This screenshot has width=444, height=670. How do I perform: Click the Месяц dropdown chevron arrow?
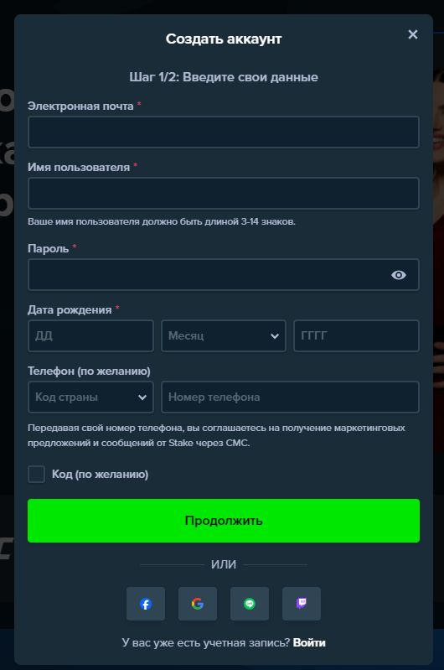[275, 336]
